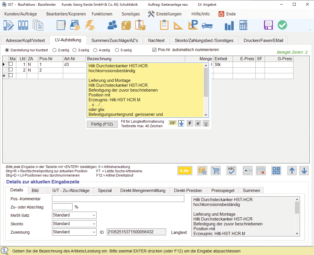The image size is (314, 255).
Task: Check the Ma checkbox in row 2
Action: point(11,70)
